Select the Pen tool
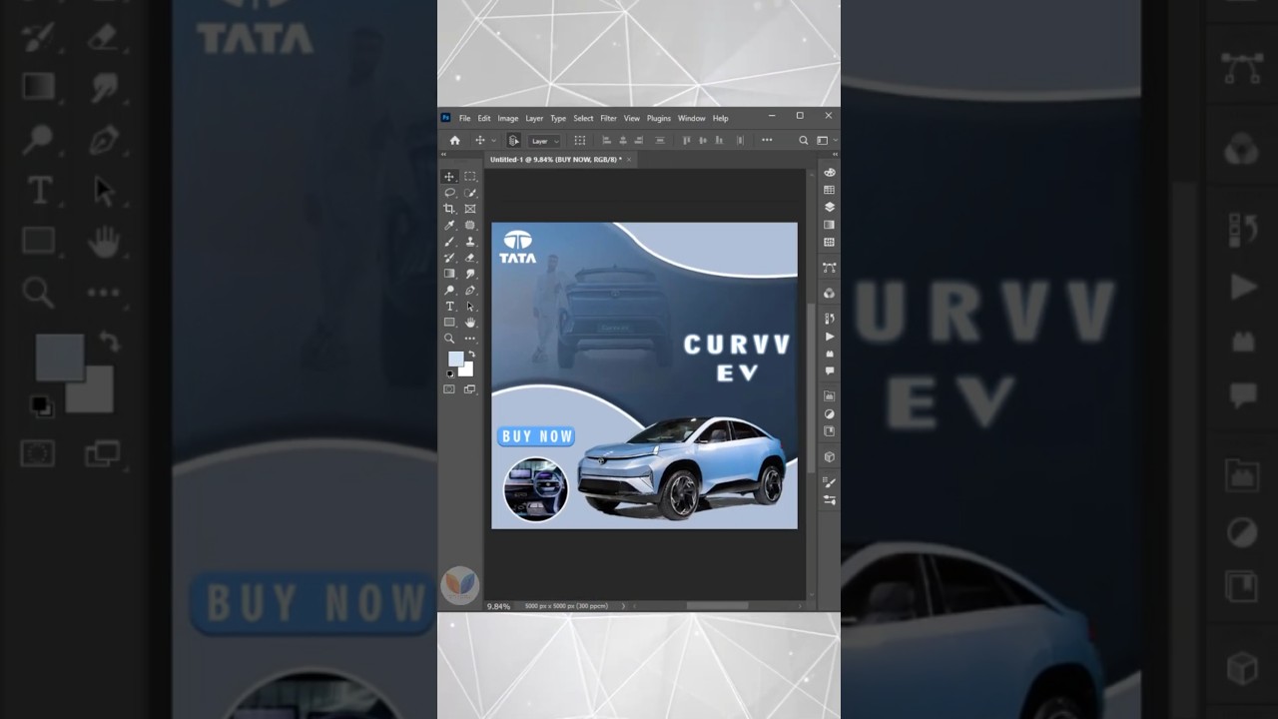The image size is (1278, 719). tap(470, 290)
